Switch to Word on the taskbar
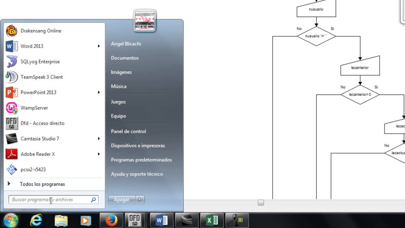This screenshot has height=228, width=405. coord(162,220)
